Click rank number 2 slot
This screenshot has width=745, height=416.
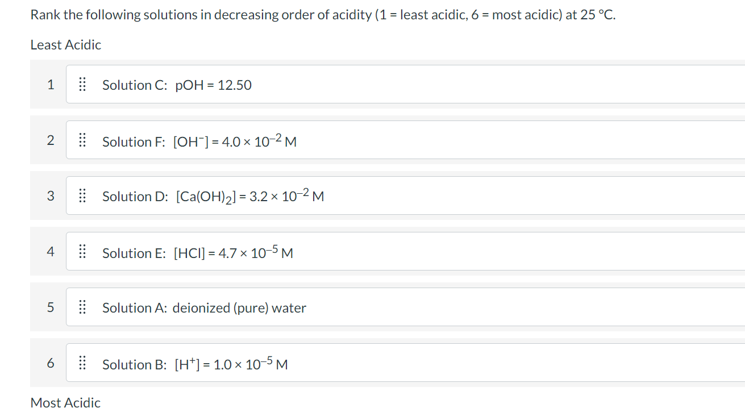point(51,140)
